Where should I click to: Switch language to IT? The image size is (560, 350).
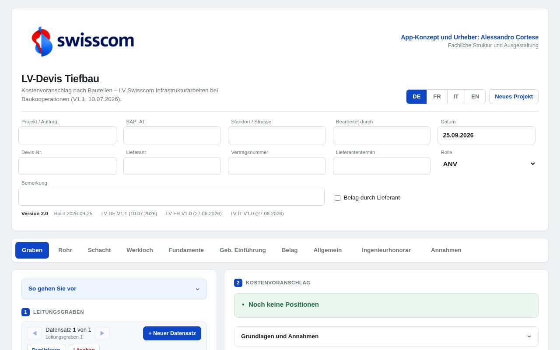456,97
